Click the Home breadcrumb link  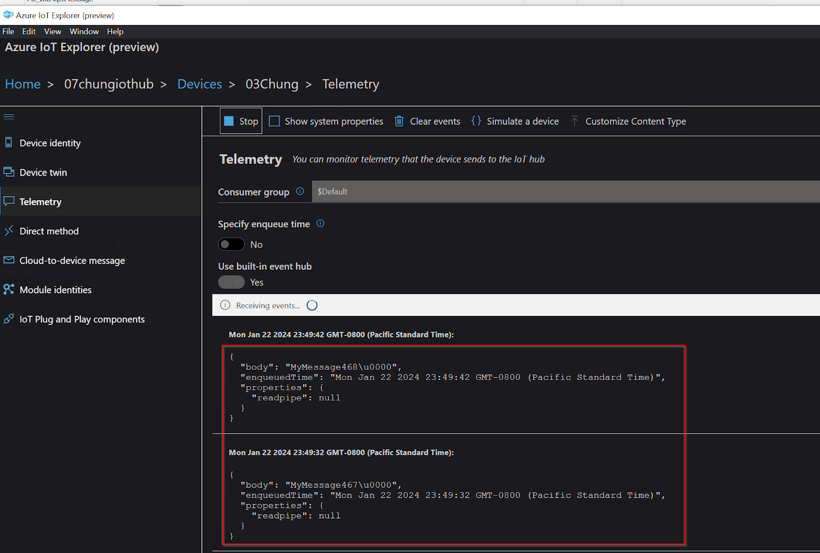pos(23,84)
